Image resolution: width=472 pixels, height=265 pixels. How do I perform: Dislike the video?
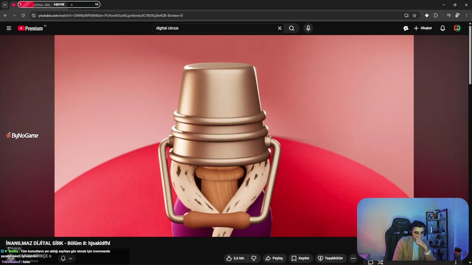point(254,258)
